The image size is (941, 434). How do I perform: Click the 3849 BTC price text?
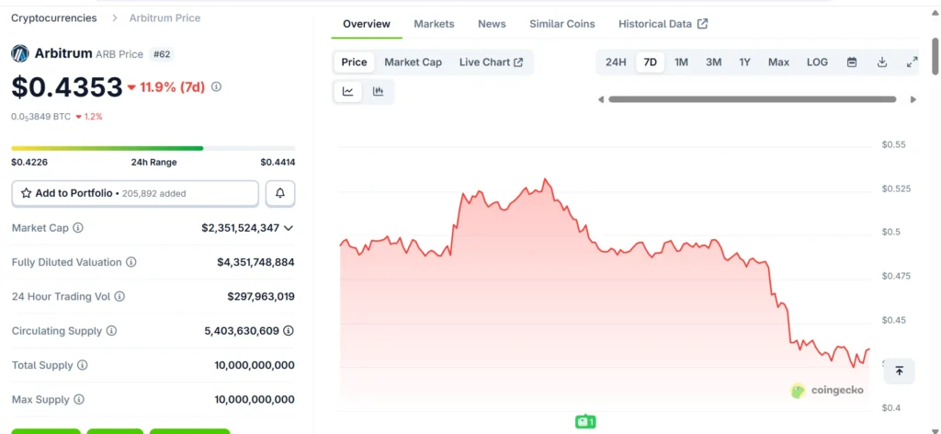click(x=40, y=117)
